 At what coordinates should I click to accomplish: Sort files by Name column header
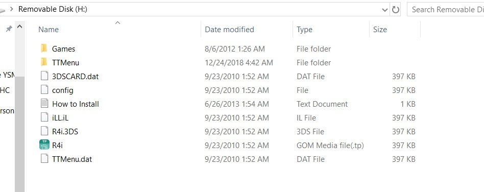coord(49,30)
